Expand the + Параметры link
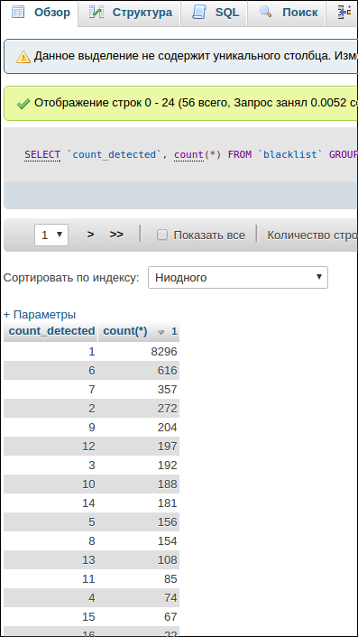Viewport: 358px width, 637px height. point(40,314)
